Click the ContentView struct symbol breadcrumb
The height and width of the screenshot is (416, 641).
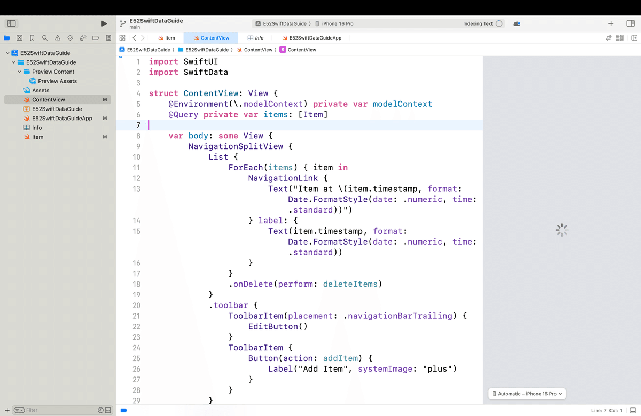pos(298,50)
